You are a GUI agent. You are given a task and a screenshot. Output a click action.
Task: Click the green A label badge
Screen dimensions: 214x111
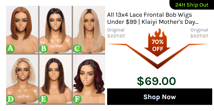tap(10, 48)
